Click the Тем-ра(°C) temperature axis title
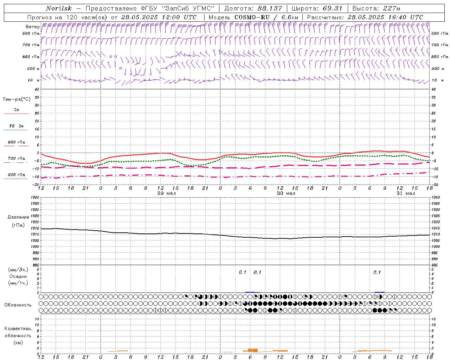This screenshot has height=360, width=450. [17, 99]
